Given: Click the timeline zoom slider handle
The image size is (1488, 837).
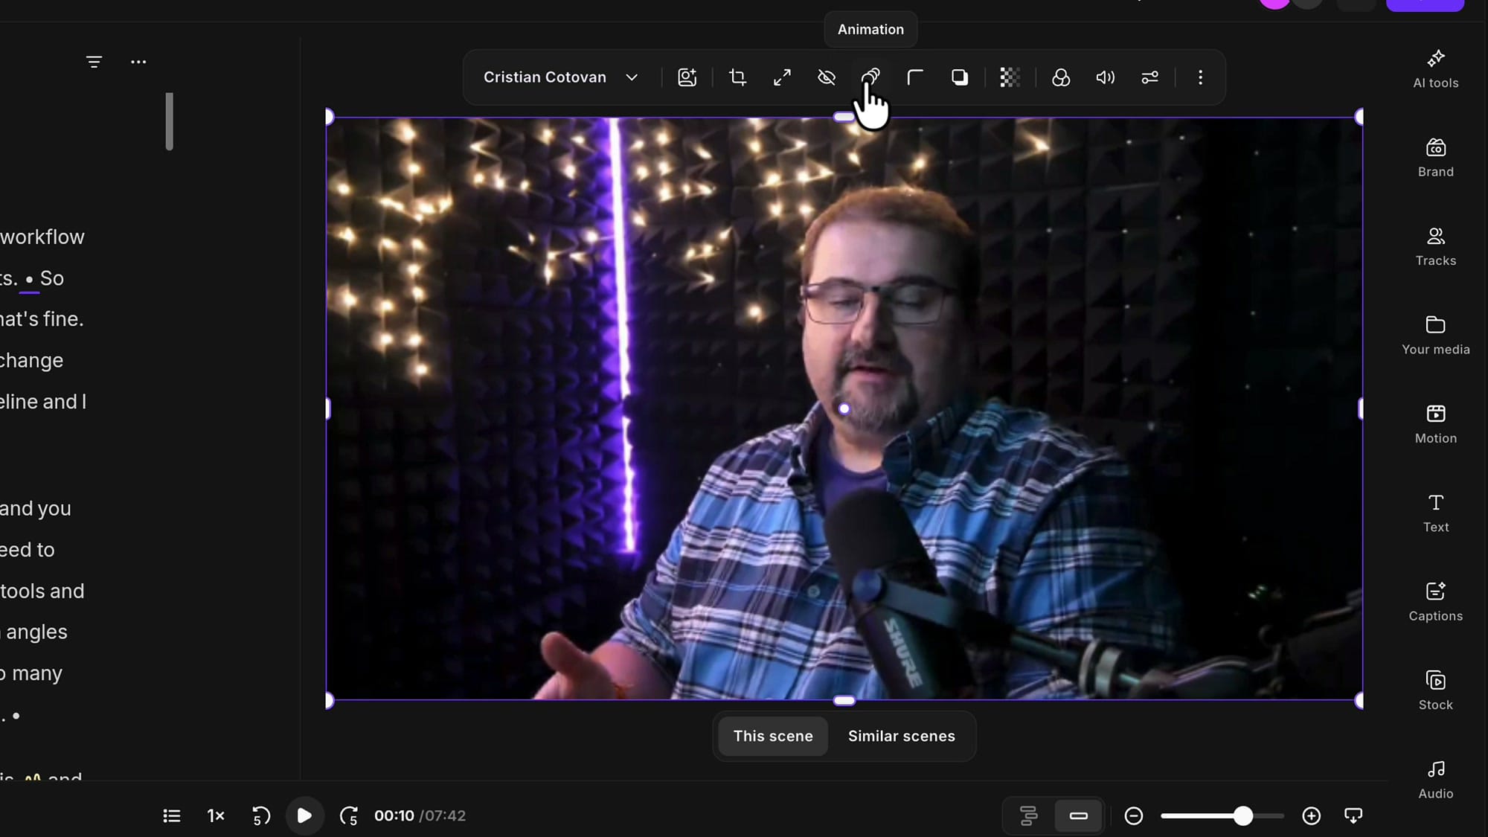Looking at the screenshot, I should 1242,815.
